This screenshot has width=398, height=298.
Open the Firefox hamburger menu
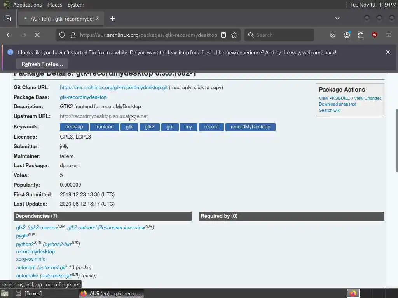(x=389, y=35)
